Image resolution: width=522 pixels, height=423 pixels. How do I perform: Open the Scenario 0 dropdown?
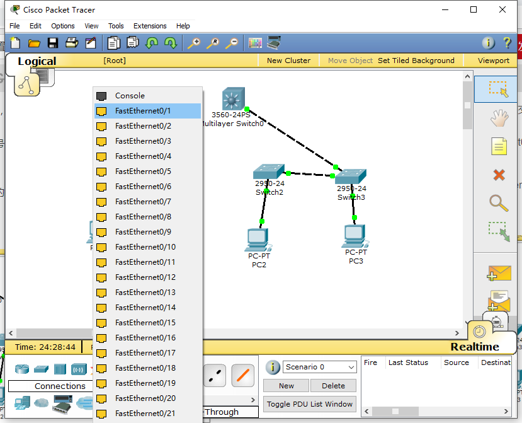click(320, 367)
